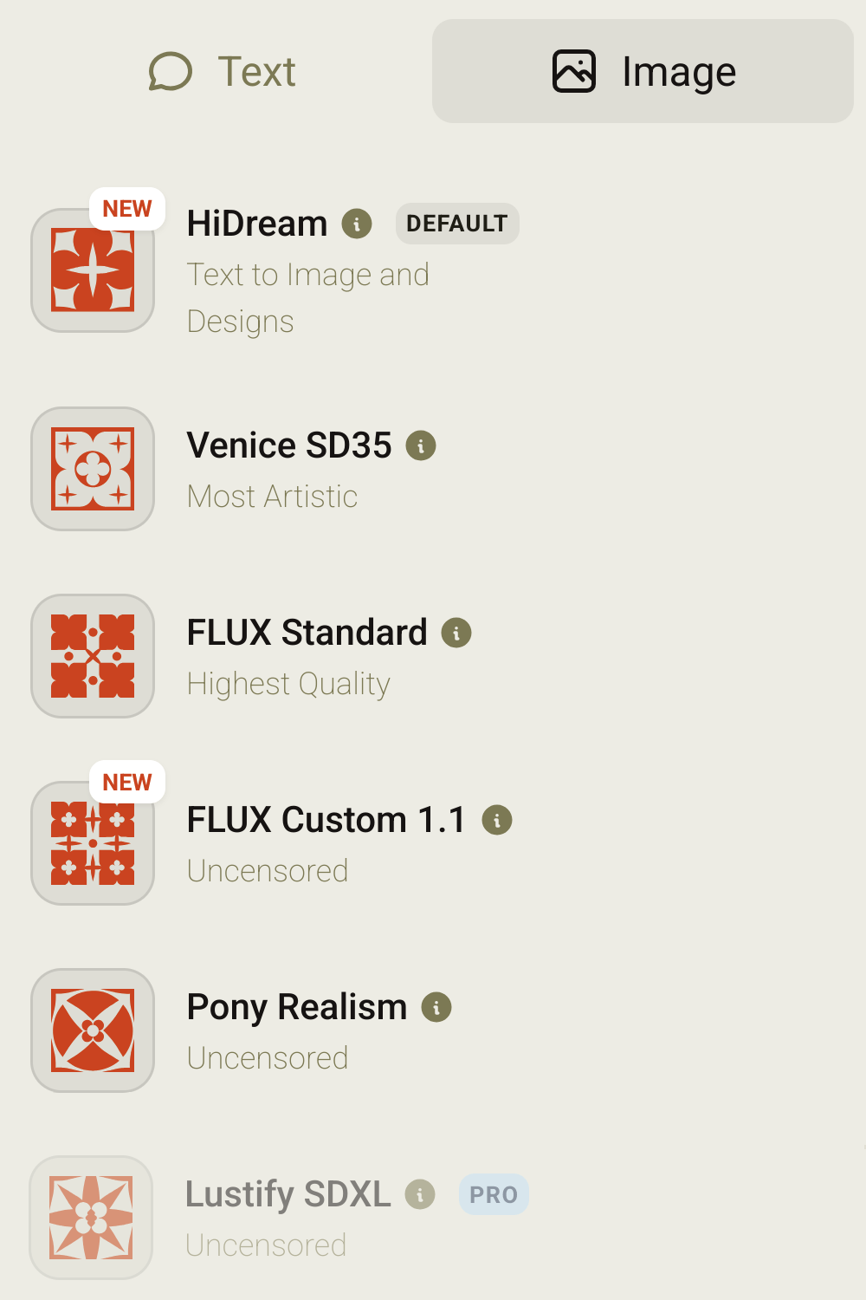
Task: Click the NEW badge on FLUX Custom
Action: tap(127, 783)
